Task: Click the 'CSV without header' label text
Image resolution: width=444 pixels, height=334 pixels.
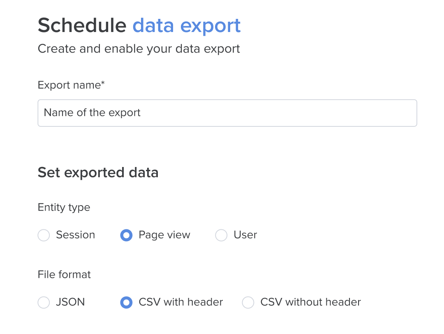Action: coord(311,302)
